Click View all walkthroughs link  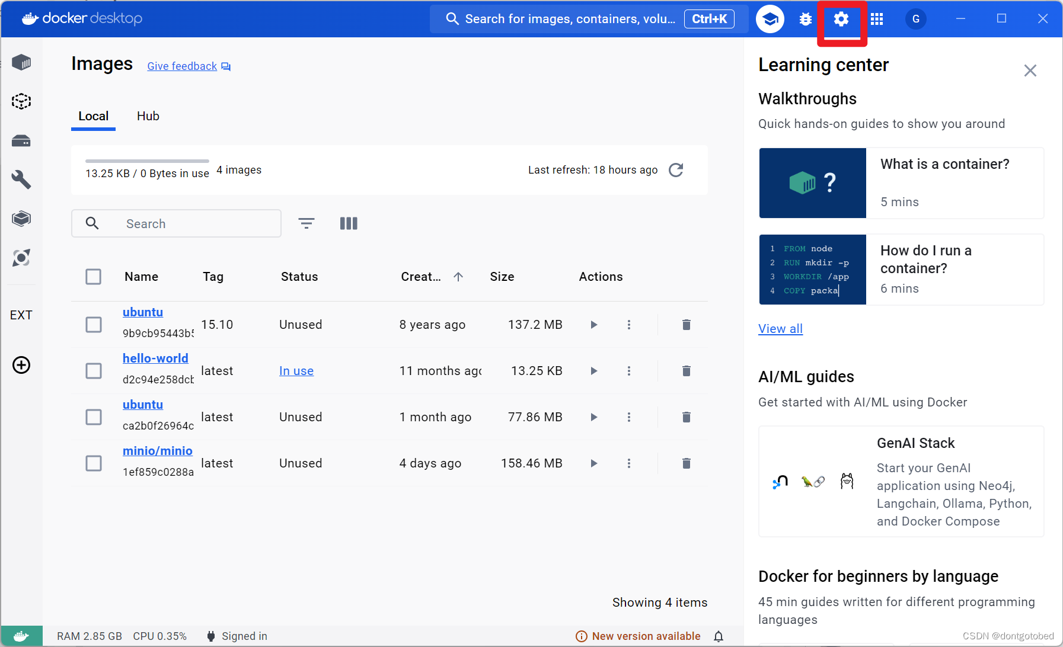780,329
